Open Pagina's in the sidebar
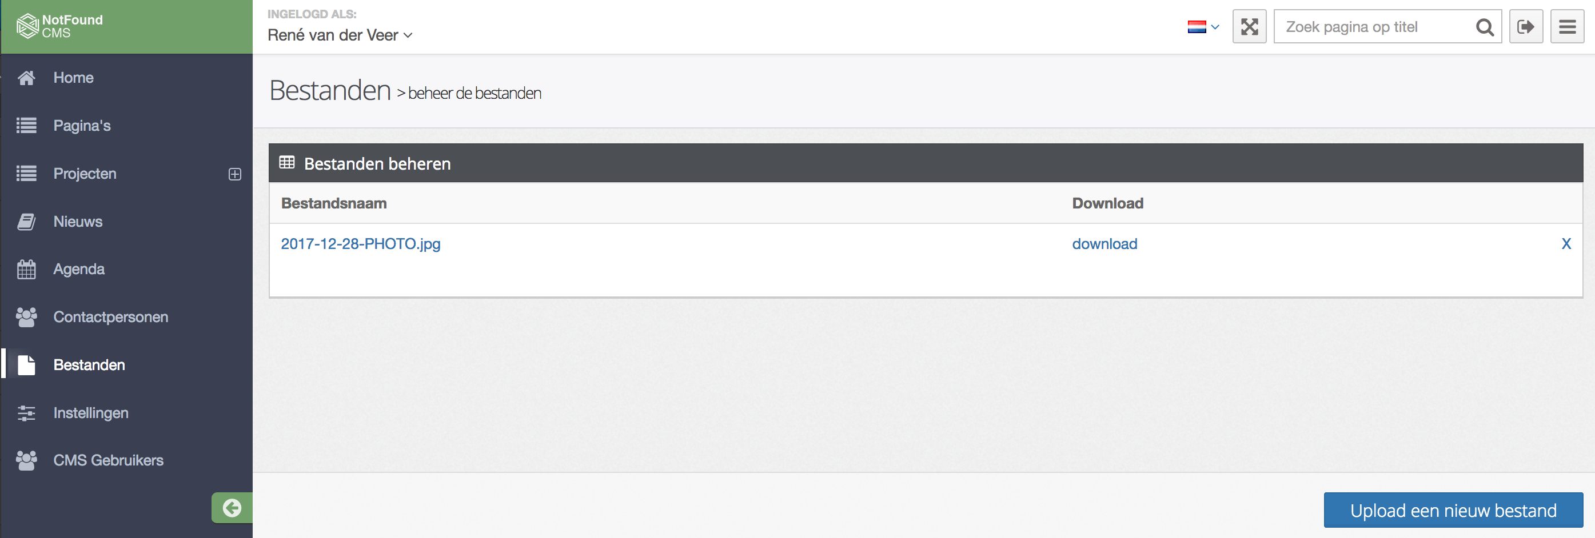 (x=82, y=126)
